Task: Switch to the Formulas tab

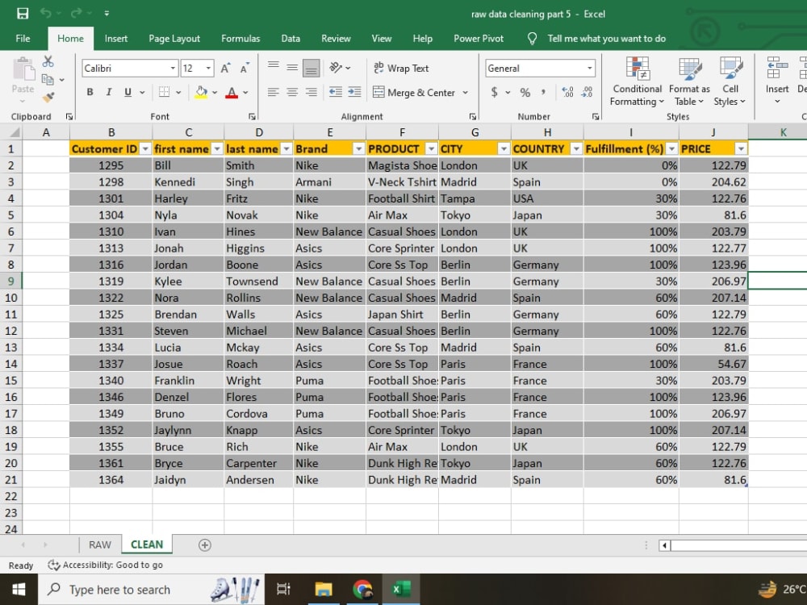Action: coord(240,39)
